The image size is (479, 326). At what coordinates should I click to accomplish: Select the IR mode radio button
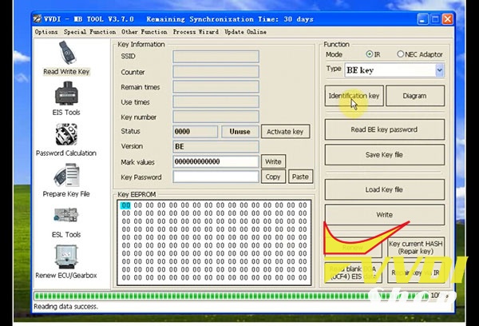click(370, 54)
